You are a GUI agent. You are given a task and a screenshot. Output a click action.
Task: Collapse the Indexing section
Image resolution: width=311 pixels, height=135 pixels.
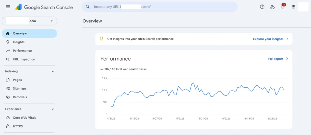point(53,71)
